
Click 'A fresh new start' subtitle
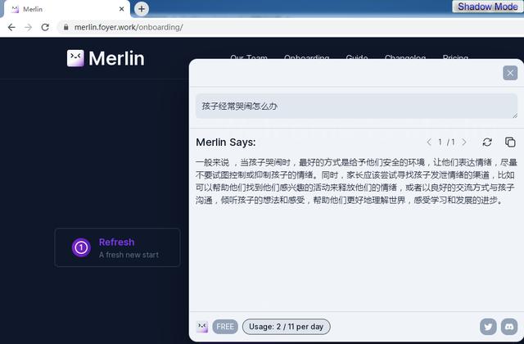(129, 255)
